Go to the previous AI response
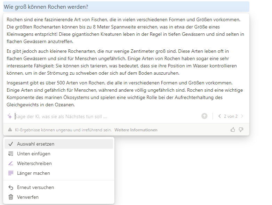This screenshot has width=272, height=205. click(x=219, y=116)
